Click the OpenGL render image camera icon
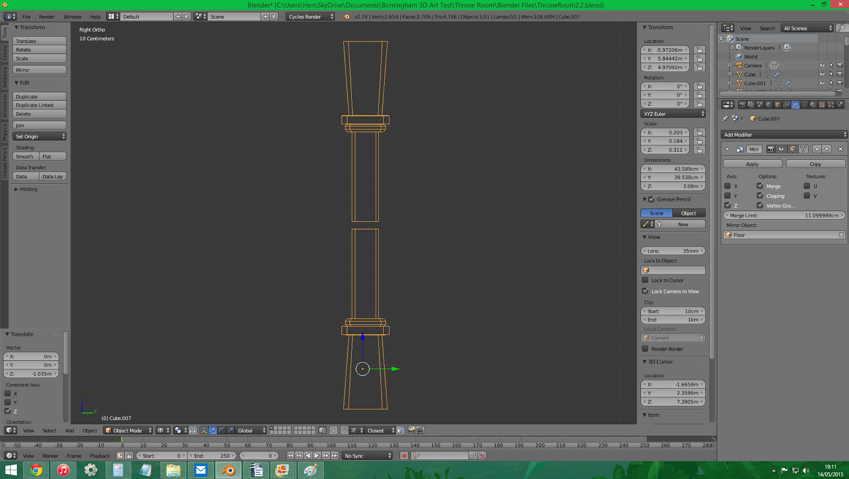Screen dimensions: 849x479 coord(411,430)
